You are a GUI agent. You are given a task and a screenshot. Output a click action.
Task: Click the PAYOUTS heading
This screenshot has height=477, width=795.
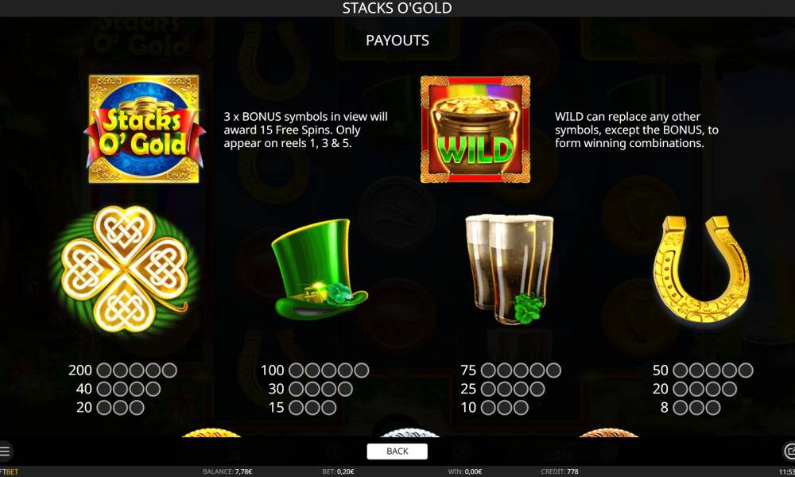pyautogui.click(x=397, y=41)
